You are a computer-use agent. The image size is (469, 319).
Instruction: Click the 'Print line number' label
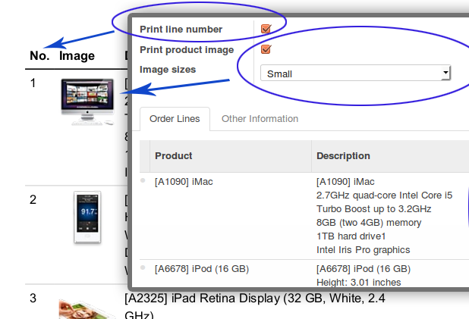click(181, 30)
